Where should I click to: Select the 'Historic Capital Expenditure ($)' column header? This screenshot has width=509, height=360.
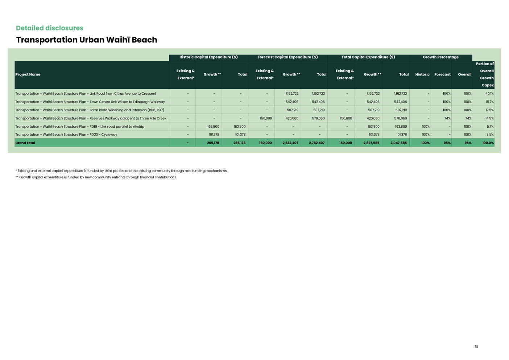[x=208, y=57]
